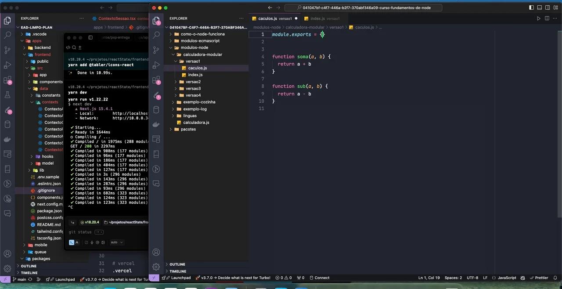Toggle Prettier in the status bar

541,278
